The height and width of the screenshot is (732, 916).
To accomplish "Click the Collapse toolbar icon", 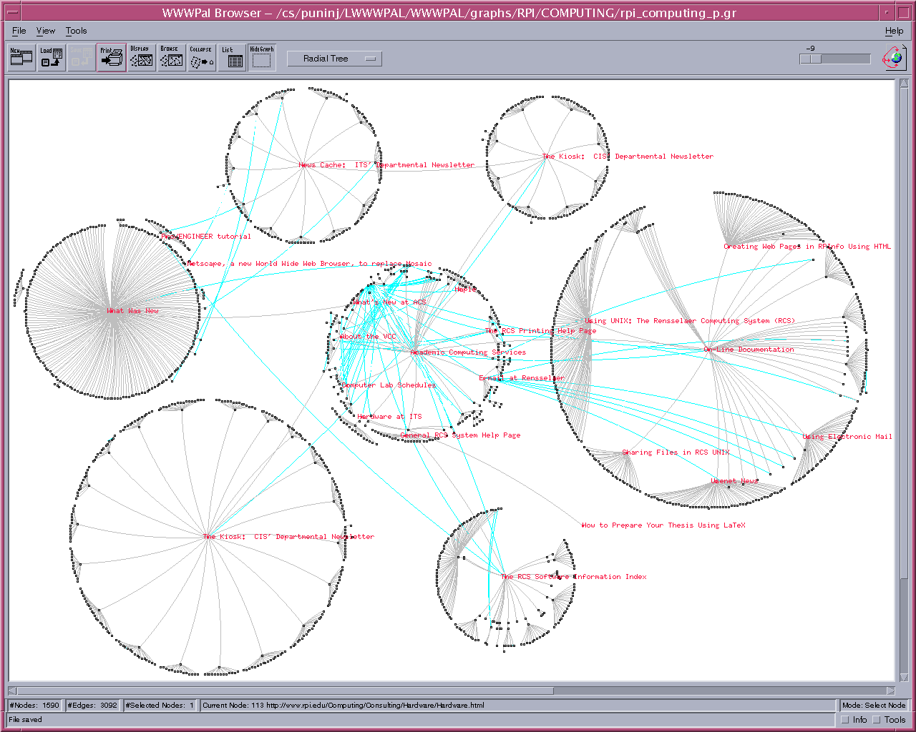I will click(x=201, y=58).
